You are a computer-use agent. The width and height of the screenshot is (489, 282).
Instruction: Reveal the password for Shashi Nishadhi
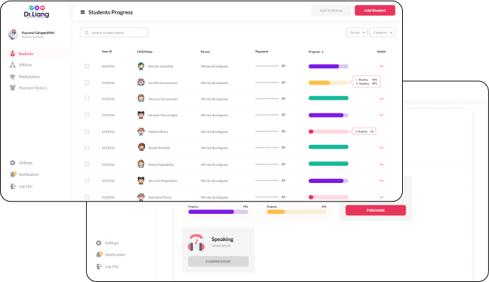tap(284, 147)
